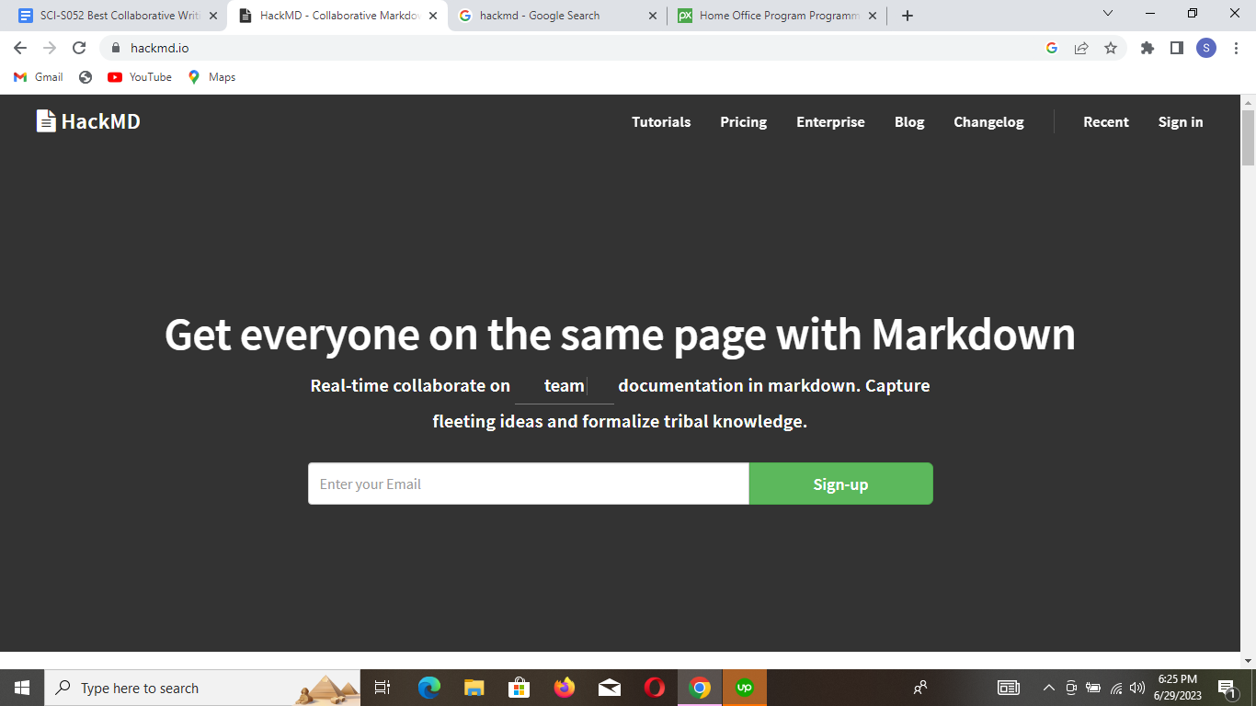Open a new browser tab with plus
The width and height of the screenshot is (1256, 706).
(907, 15)
